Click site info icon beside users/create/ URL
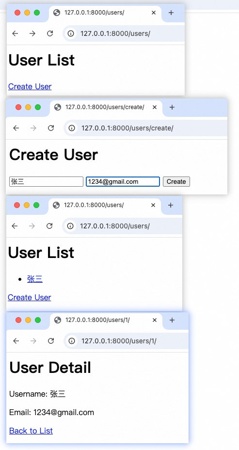The image size is (239, 450). (x=72, y=128)
